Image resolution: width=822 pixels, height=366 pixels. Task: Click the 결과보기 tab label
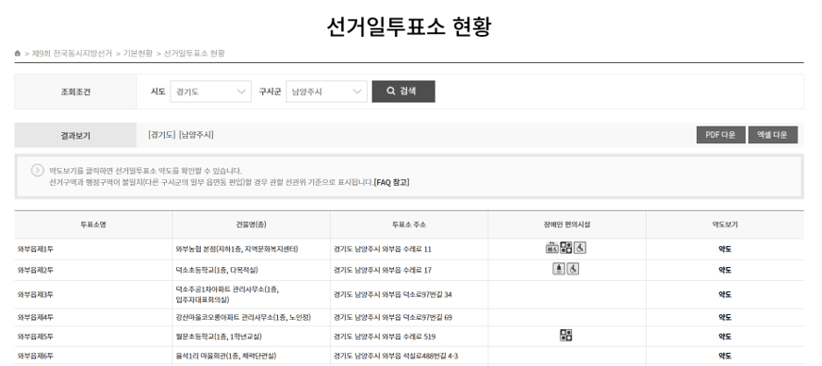75,135
